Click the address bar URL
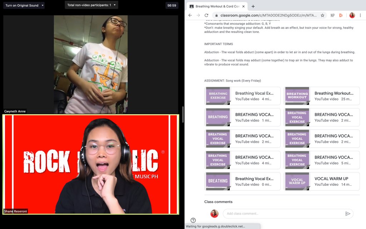Image resolution: width=366 pixels, height=229 pixels. (268, 15)
